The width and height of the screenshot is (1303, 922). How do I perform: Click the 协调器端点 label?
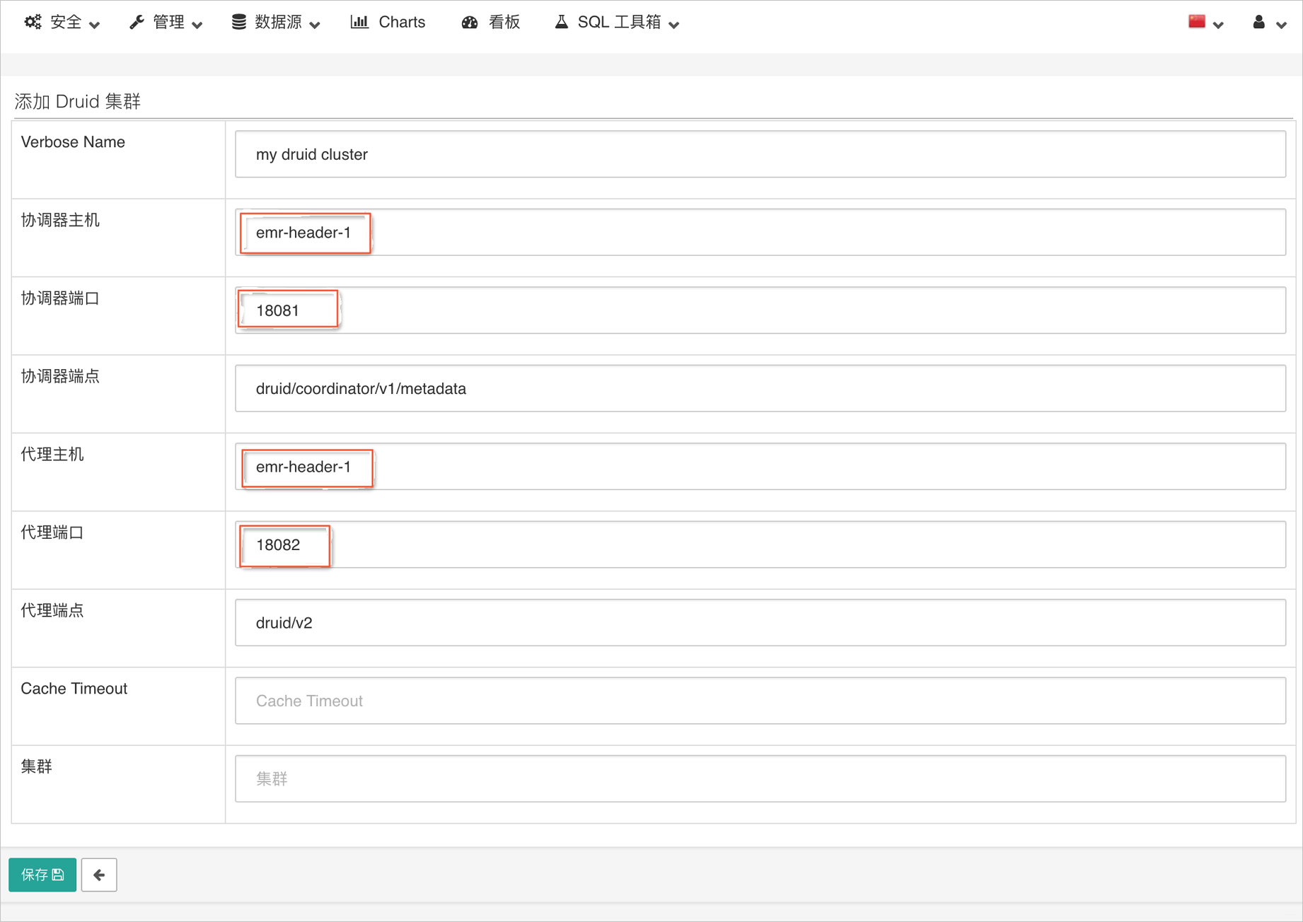(x=60, y=376)
